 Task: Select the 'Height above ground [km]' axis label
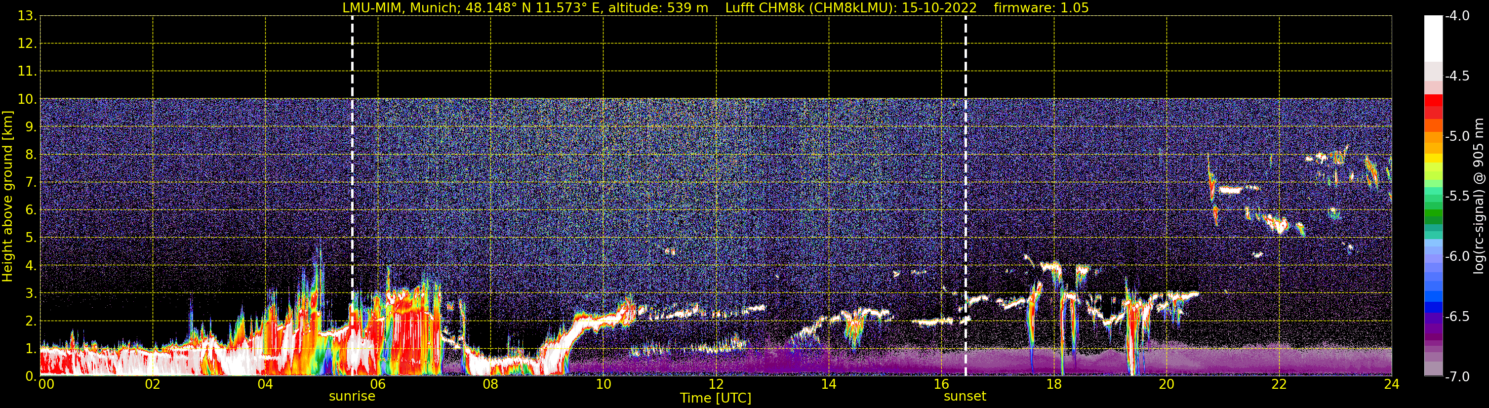point(7,197)
